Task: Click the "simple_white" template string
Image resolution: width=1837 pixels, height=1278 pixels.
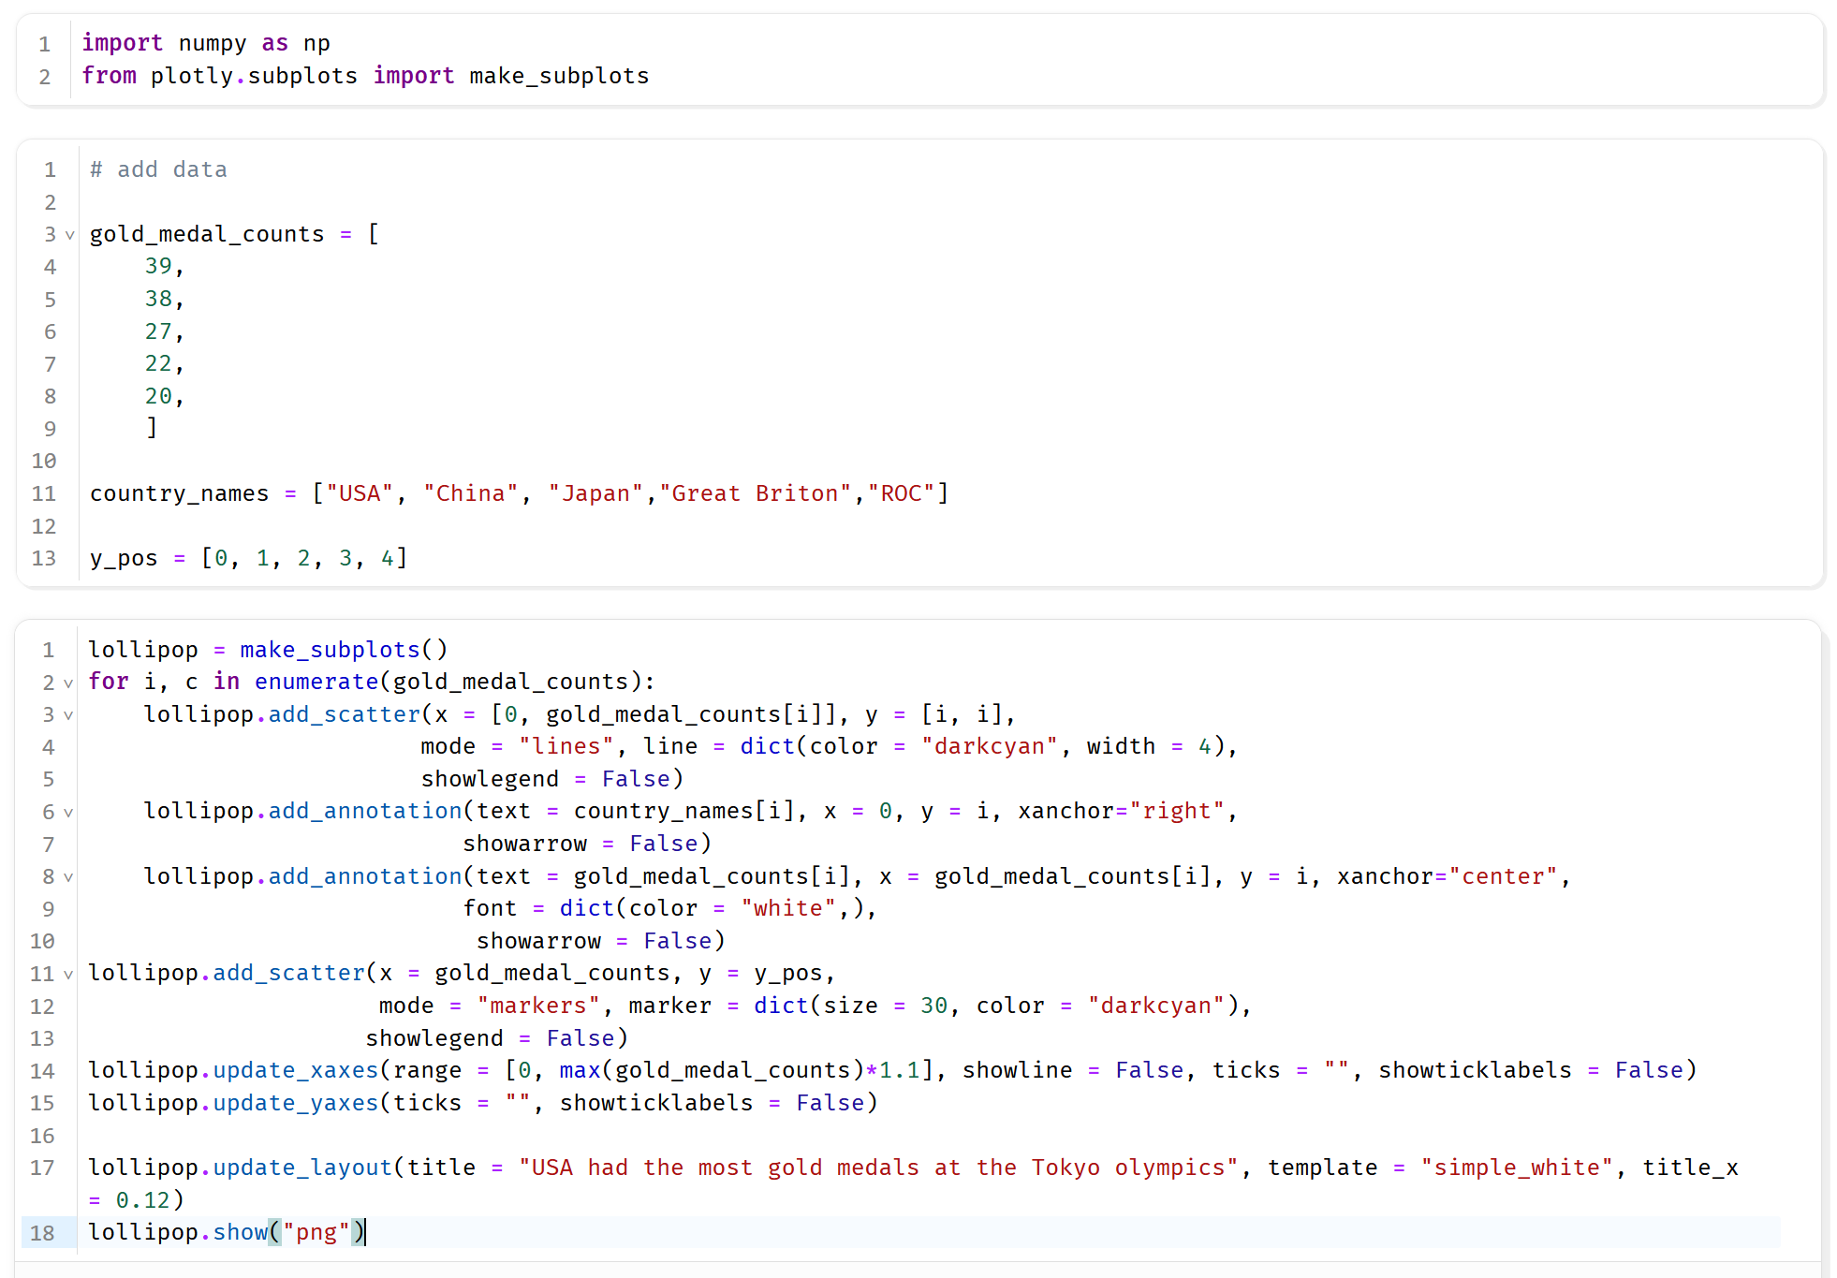Action: (x=1517, y=1168)
